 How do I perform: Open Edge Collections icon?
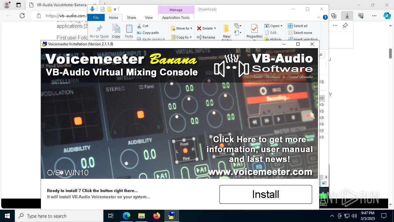334,16
